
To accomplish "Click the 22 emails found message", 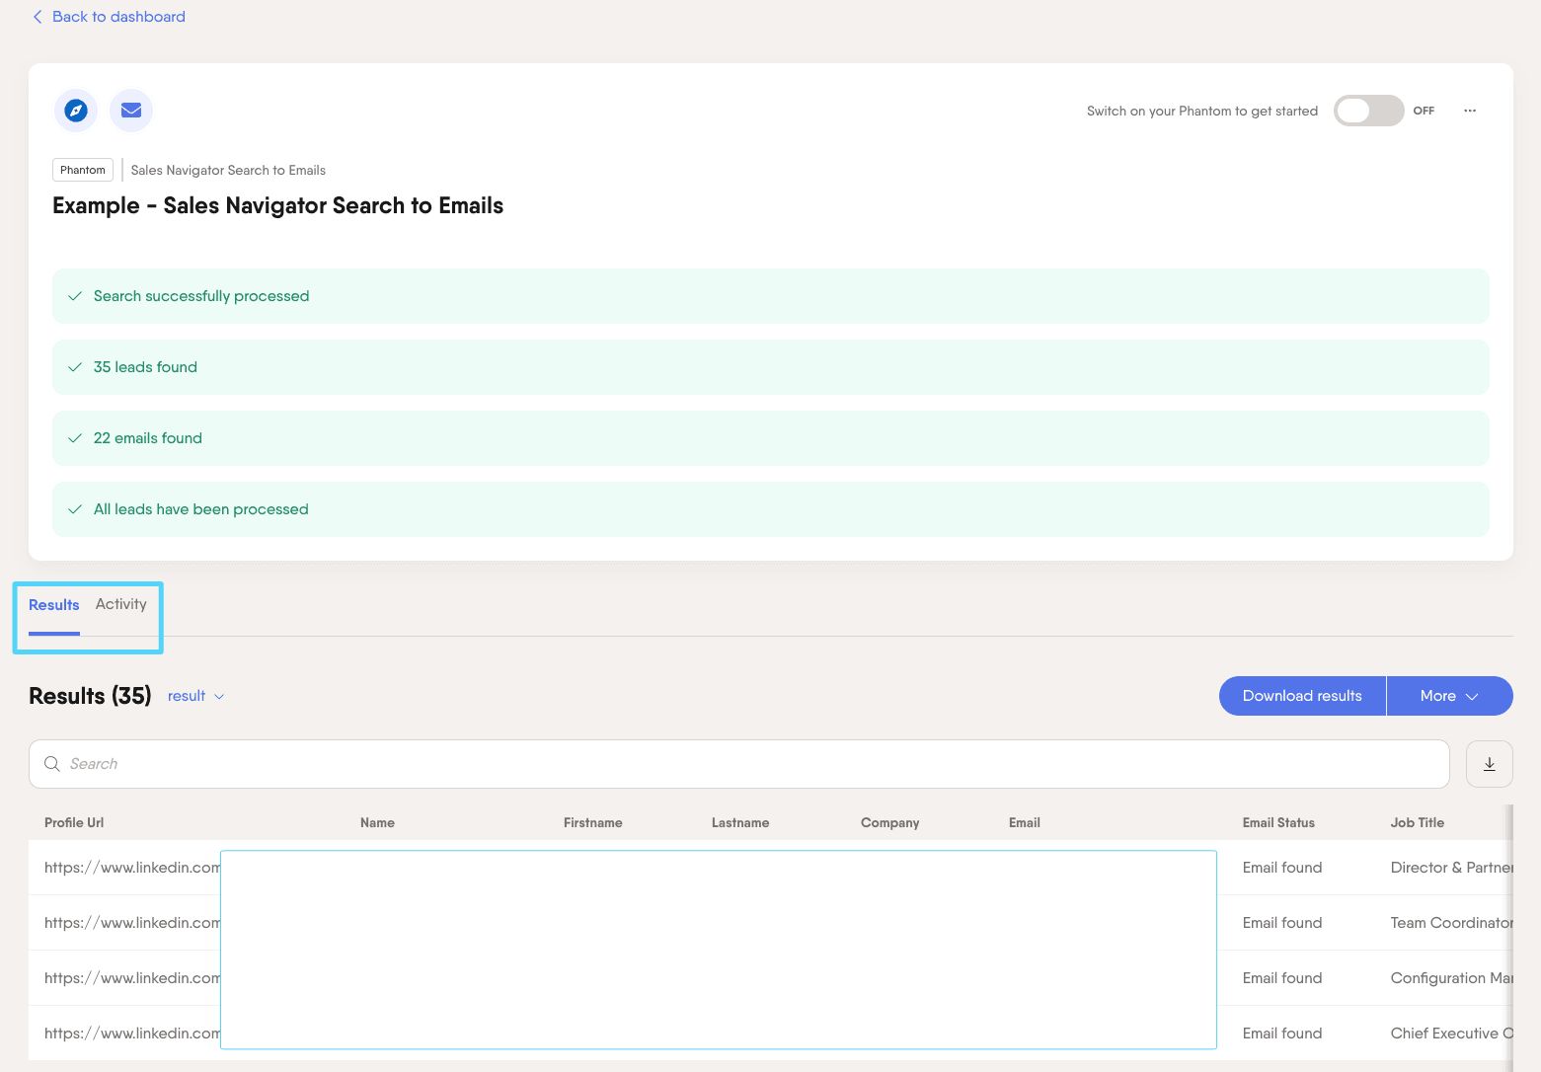I will (x=770, y=438).
